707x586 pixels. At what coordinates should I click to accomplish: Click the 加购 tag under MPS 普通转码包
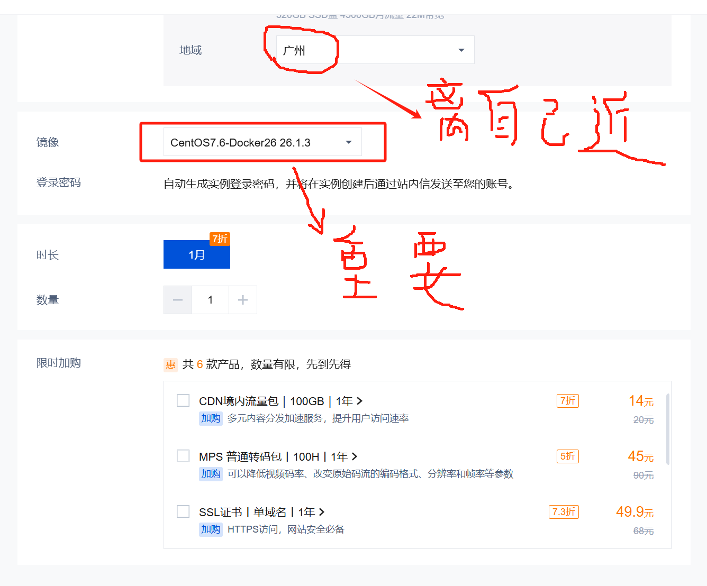[211, 474]
